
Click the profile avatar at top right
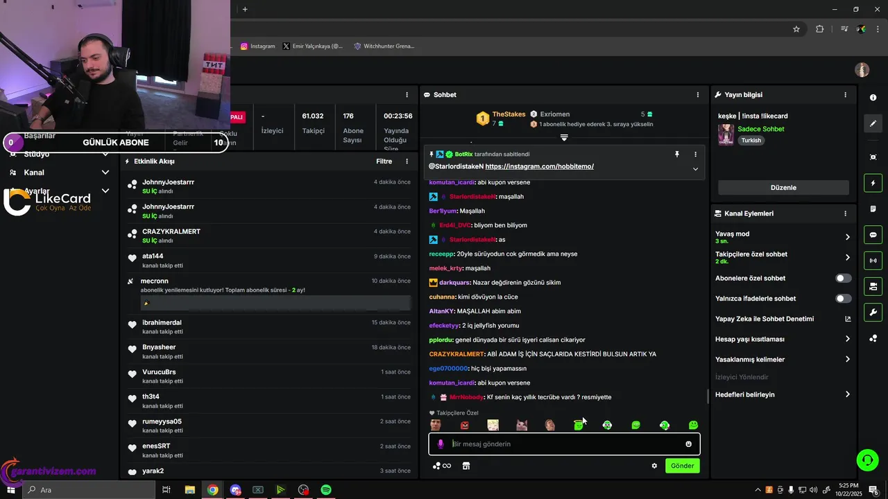(x=862, y=70)
